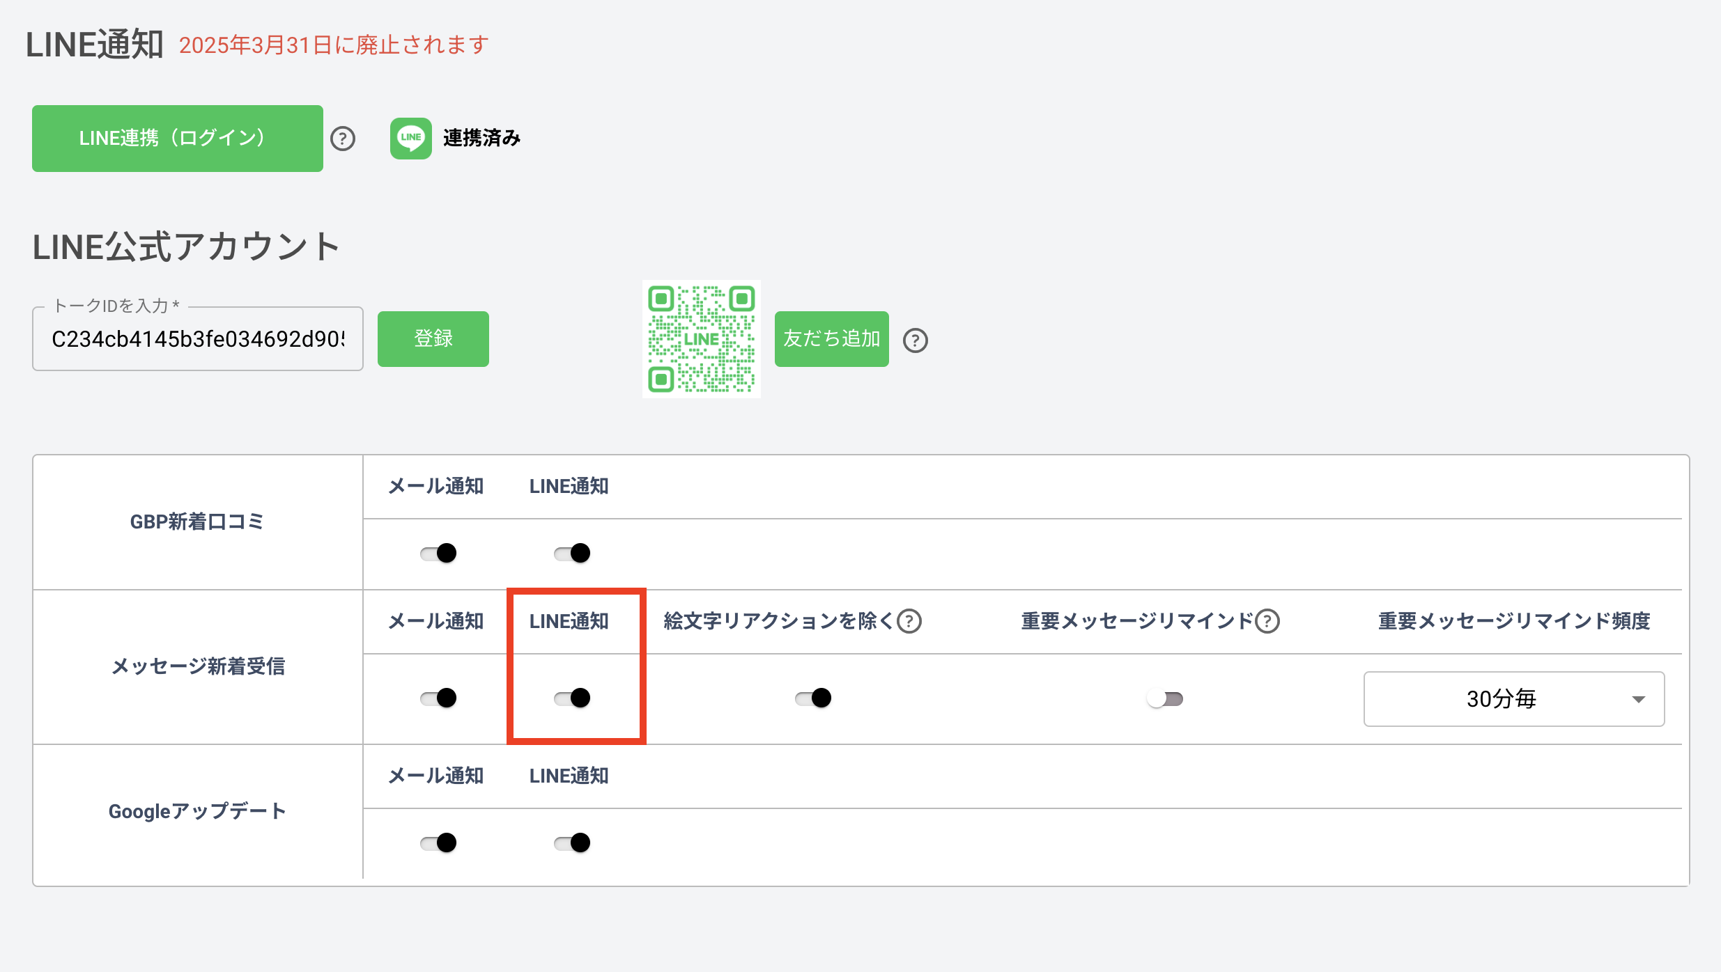Image resolution: width=1721 pixels, height=972 pixels.
Task: Click the トークID input field
Action: (x=198, y=339)
